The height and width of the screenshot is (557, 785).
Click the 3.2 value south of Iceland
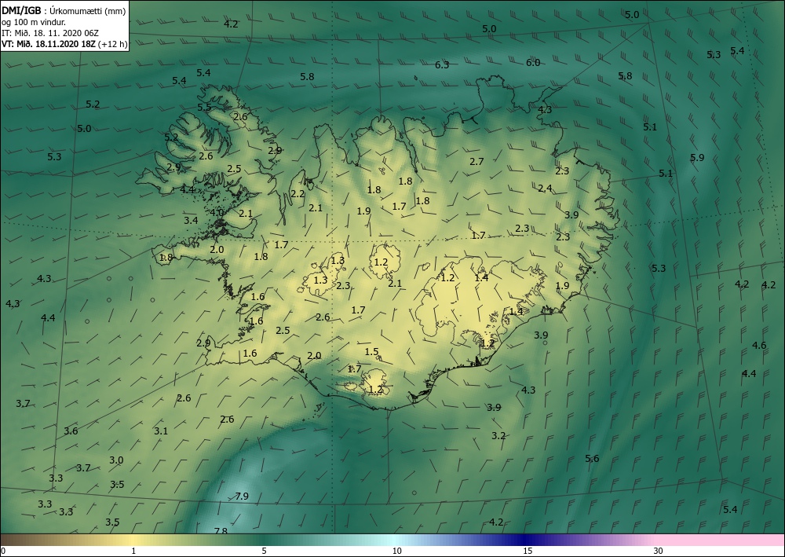pos(498,436)
